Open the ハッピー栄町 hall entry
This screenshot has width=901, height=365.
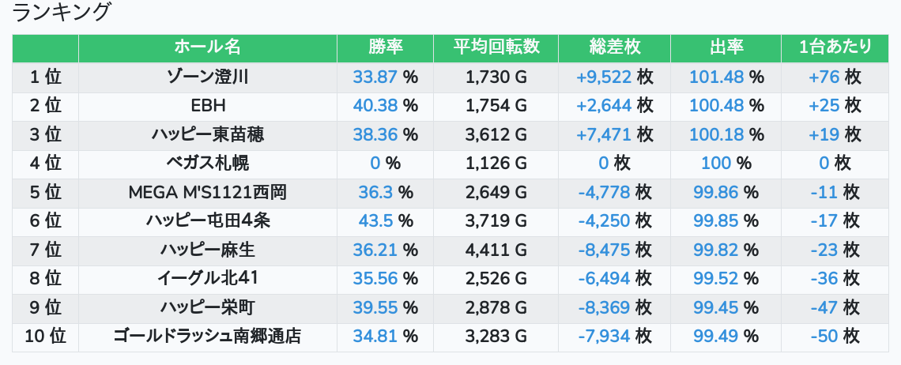point(208,307)
